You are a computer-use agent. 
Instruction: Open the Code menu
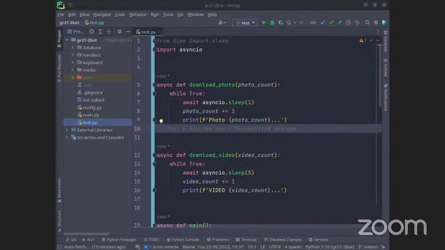click(120, 15)
